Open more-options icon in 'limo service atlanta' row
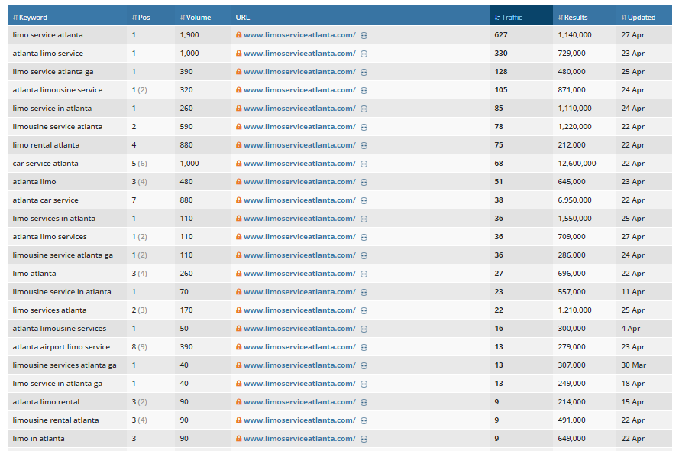The image size is (679, 451). (x=364, y=35)
